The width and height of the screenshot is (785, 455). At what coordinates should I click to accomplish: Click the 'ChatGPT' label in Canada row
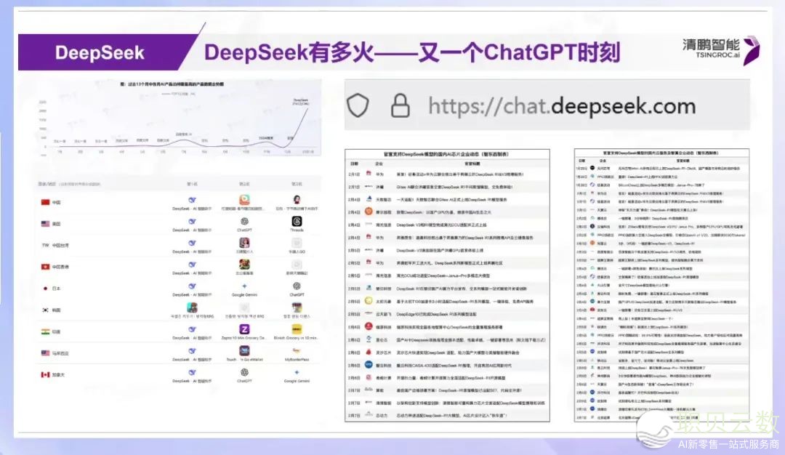click(x=244, y=381)
